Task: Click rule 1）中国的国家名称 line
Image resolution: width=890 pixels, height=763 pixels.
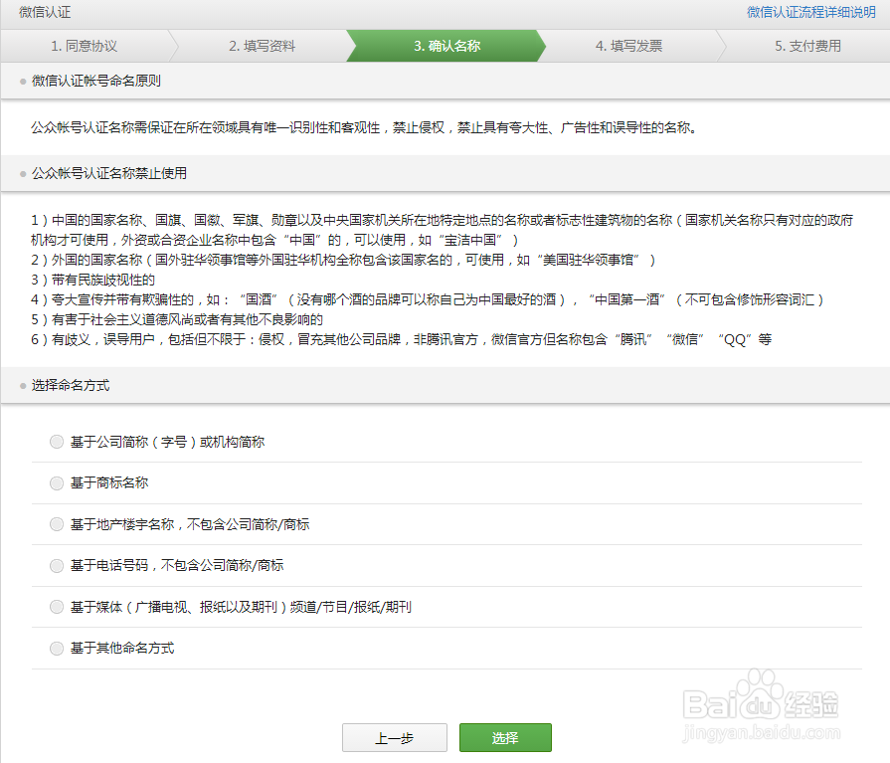Action: [443, 230]
